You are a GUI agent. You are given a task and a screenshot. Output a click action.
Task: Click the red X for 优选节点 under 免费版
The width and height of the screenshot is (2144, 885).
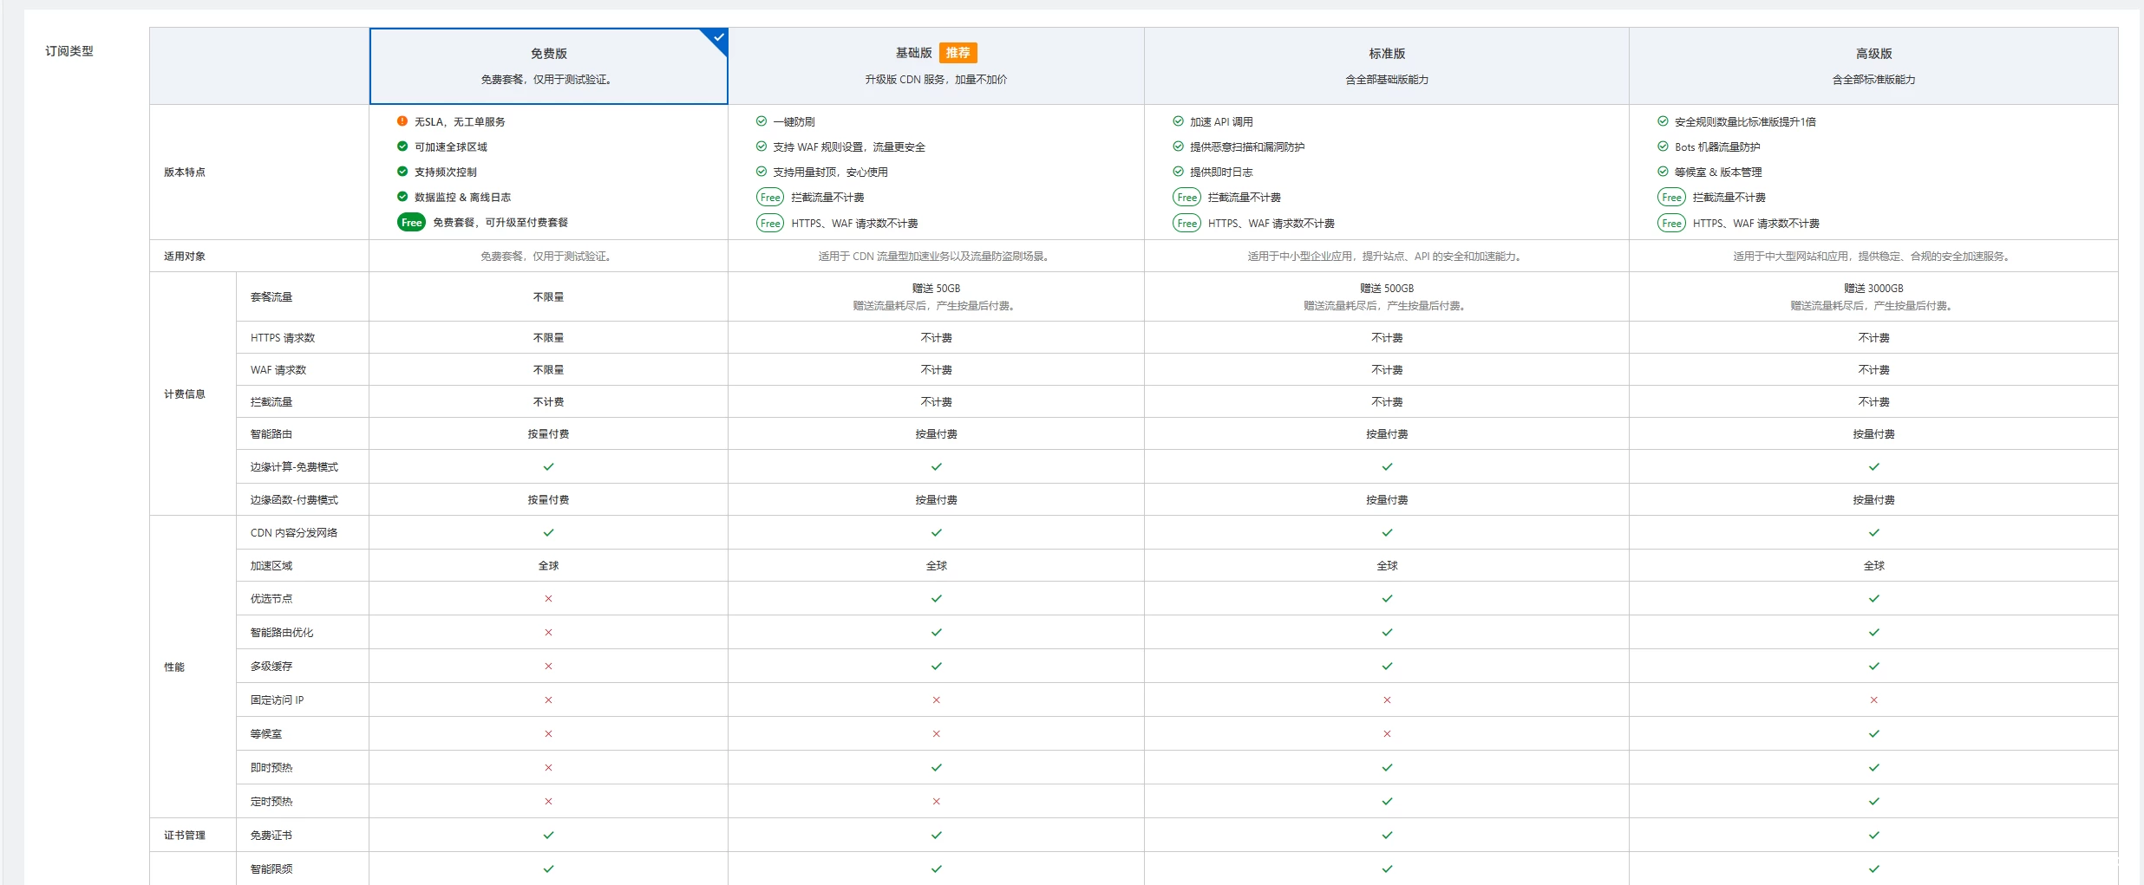[x=548, y=599]
